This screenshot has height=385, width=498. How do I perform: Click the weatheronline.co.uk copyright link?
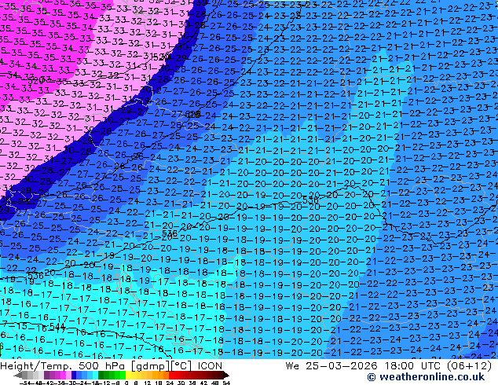437,377
